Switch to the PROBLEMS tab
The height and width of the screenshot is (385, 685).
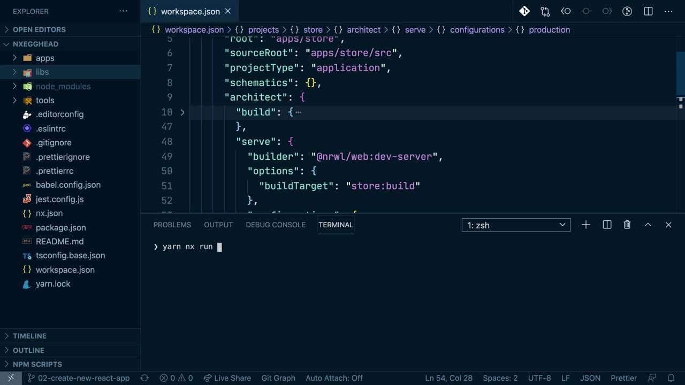(x=172, y=225)
